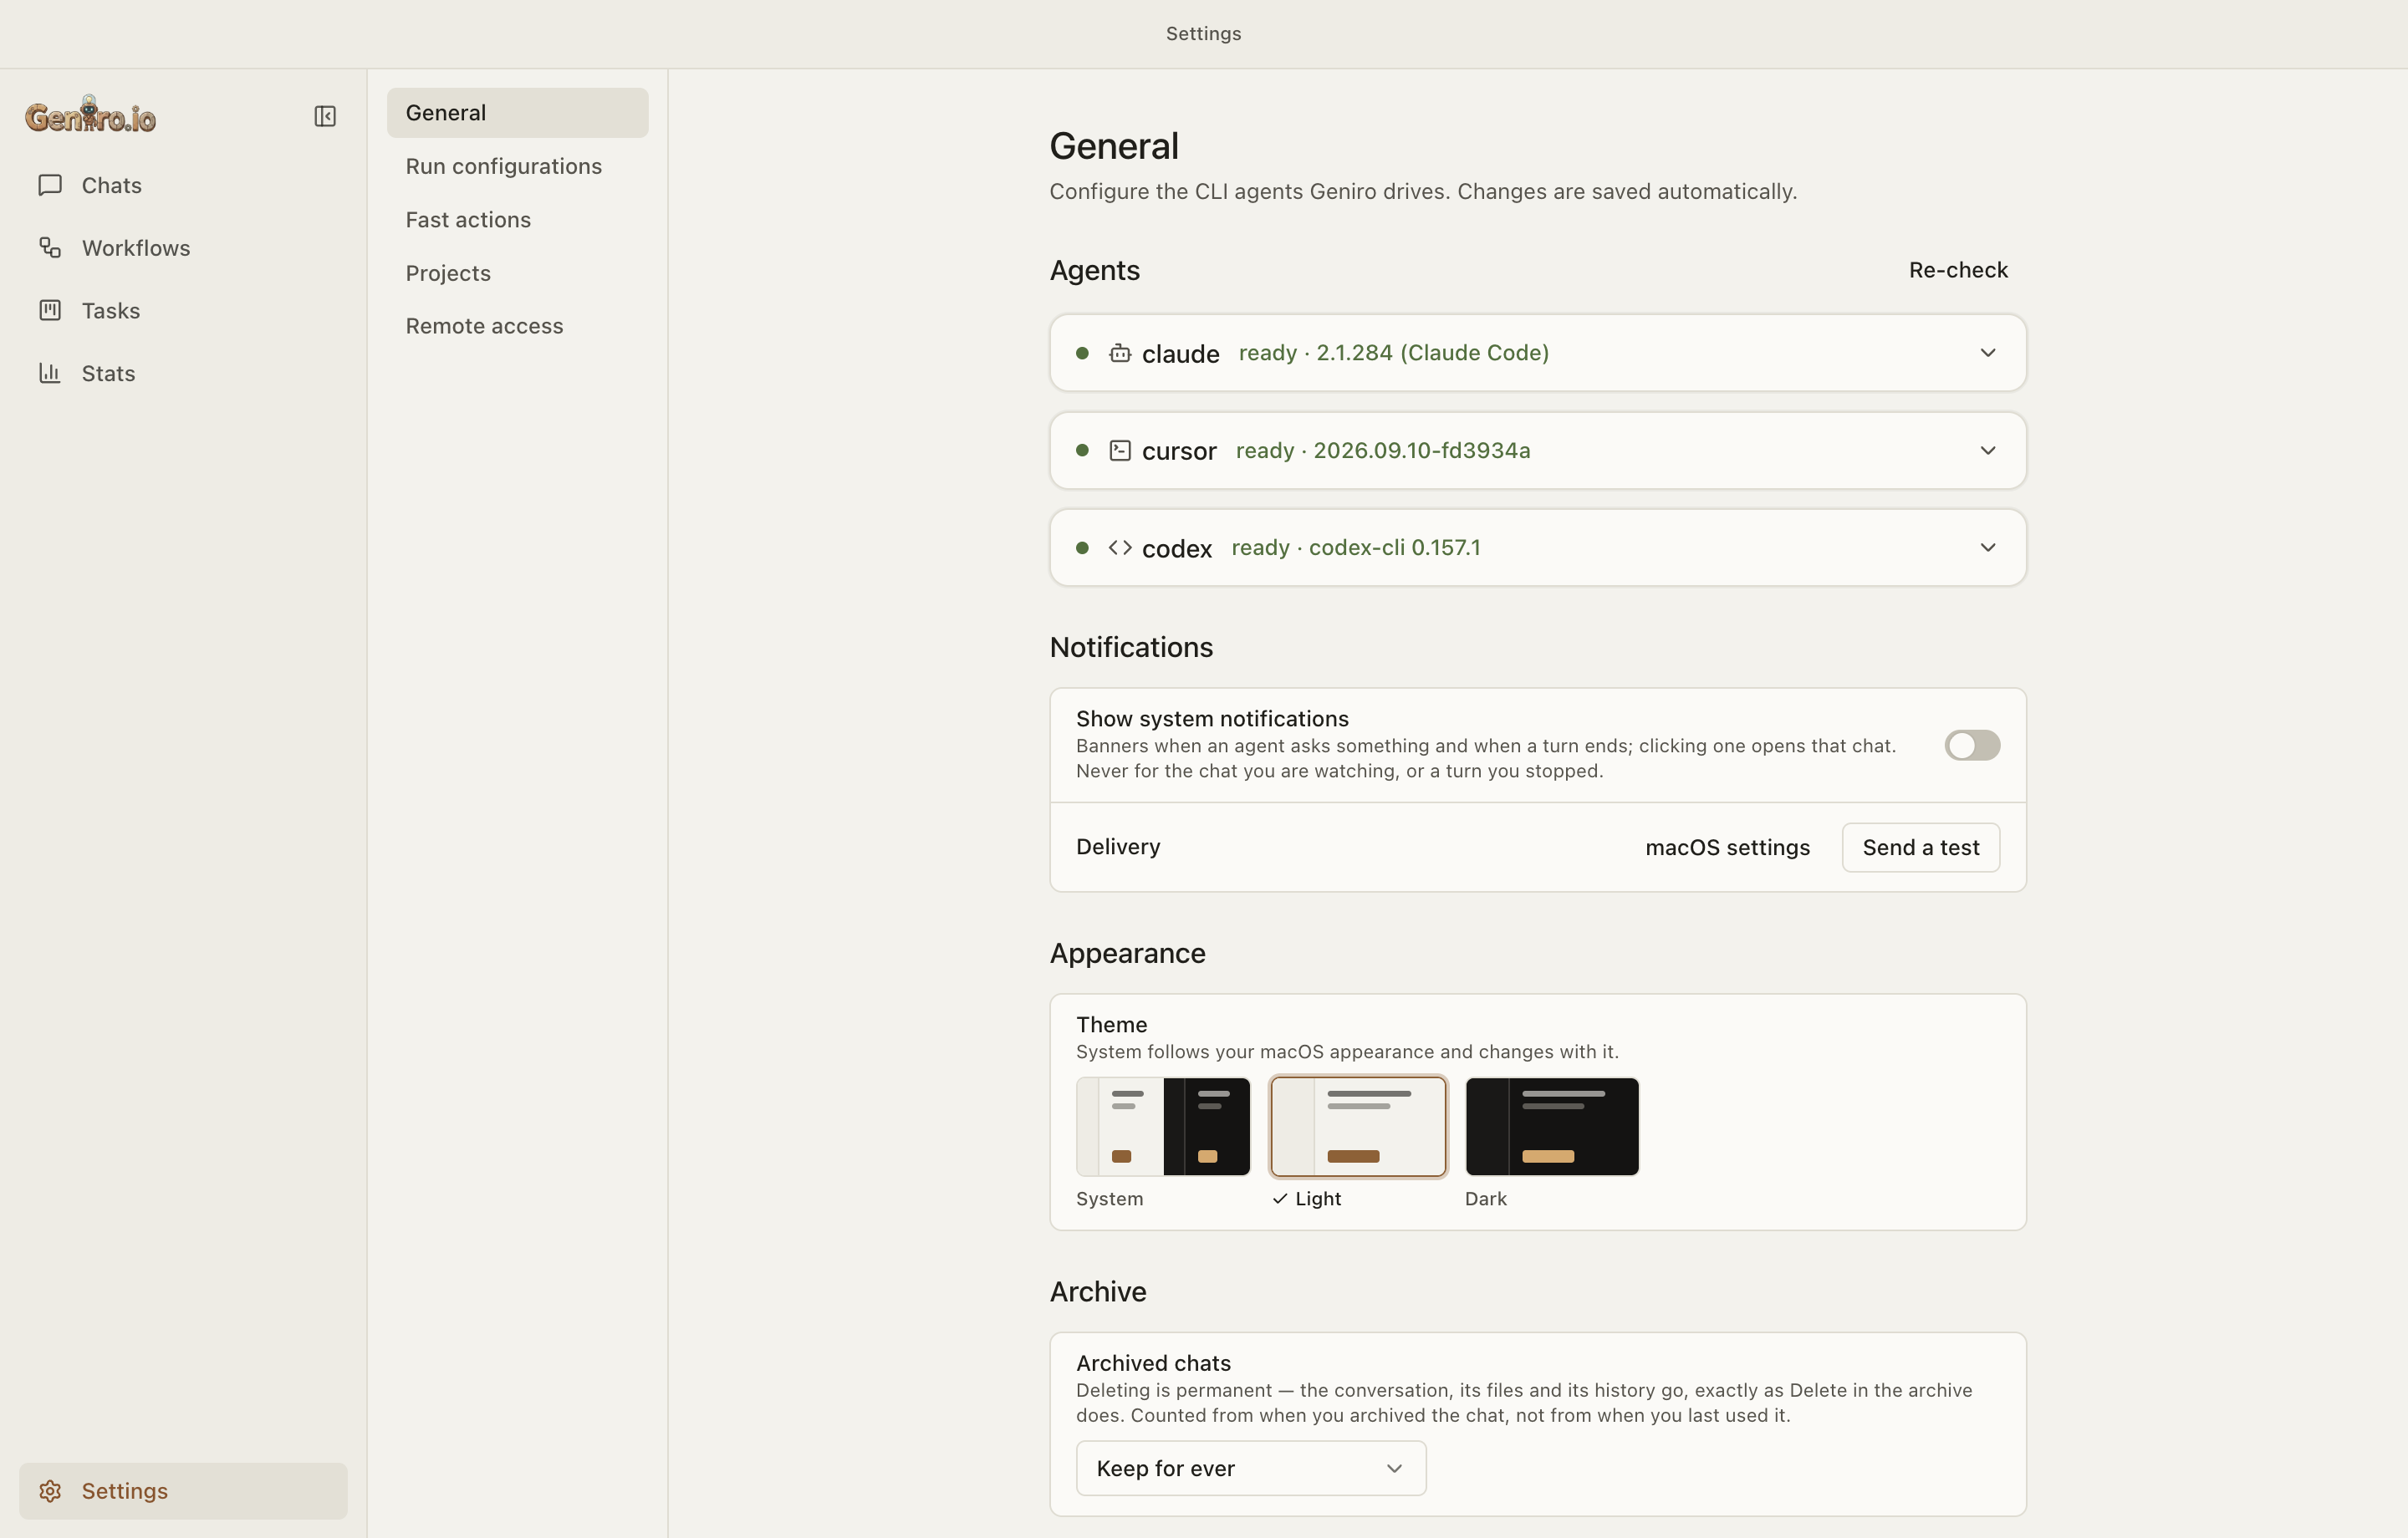The width and height of the screenshot is (2408, 1538).
Task: Open Remote access settings
Action: click(517, 326)
